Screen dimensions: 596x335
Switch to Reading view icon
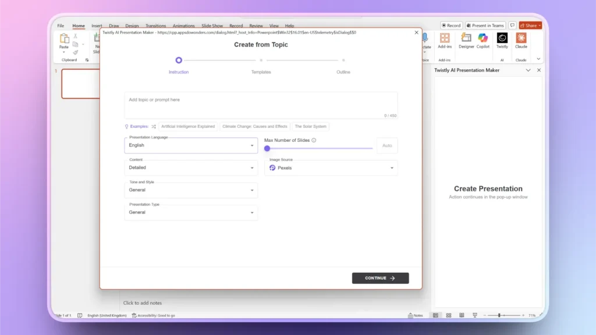coord(462,315)
